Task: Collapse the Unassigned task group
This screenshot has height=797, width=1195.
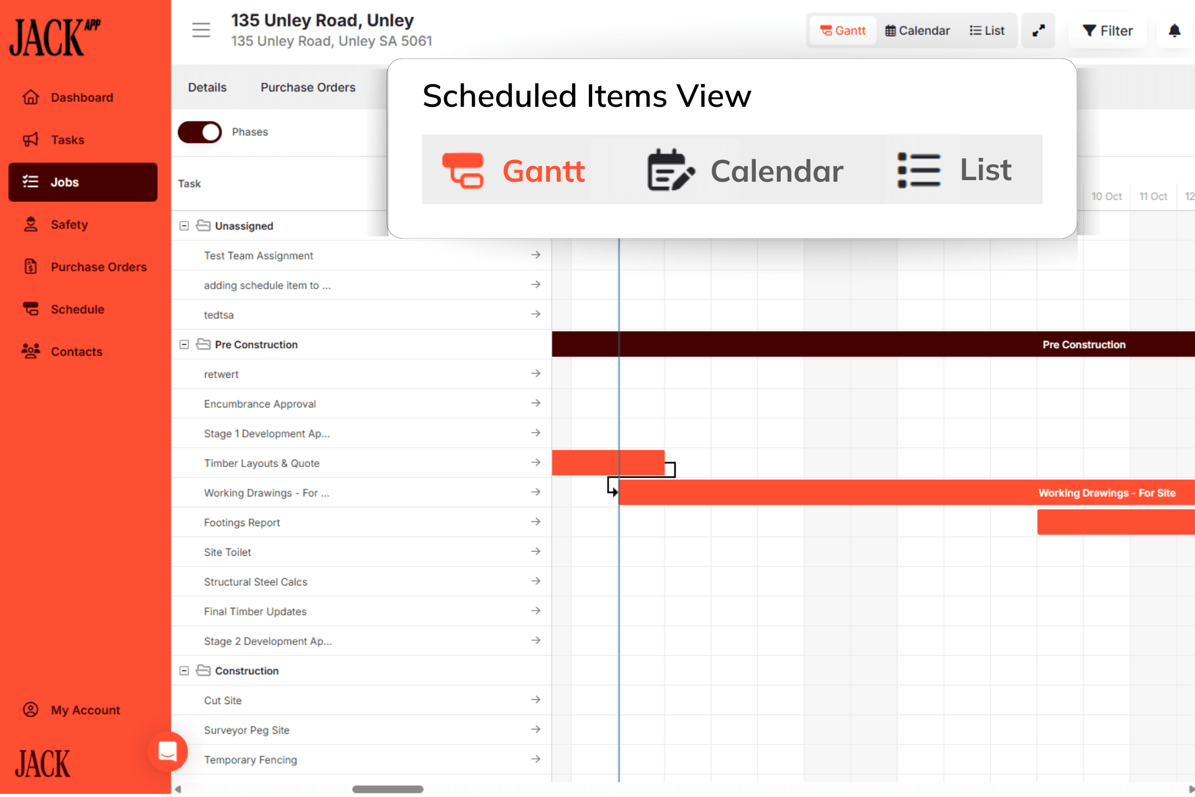Action: click(184, 225)
